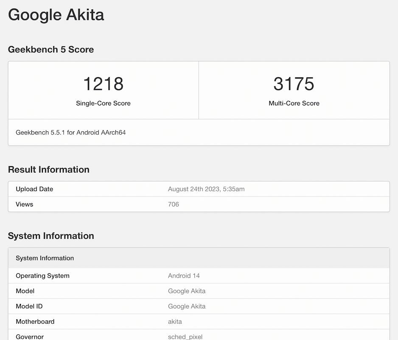Select the date August 24th 2023, 5:35am
Image resolution: width=398 pixels, height=340 pixels.
[206, 189]
